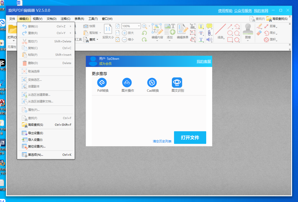Screen dimensions: 298x202
Task: Select the pencil drawing tool
Action: tap(259, 26)
